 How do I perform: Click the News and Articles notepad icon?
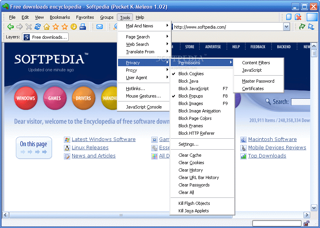67,156
